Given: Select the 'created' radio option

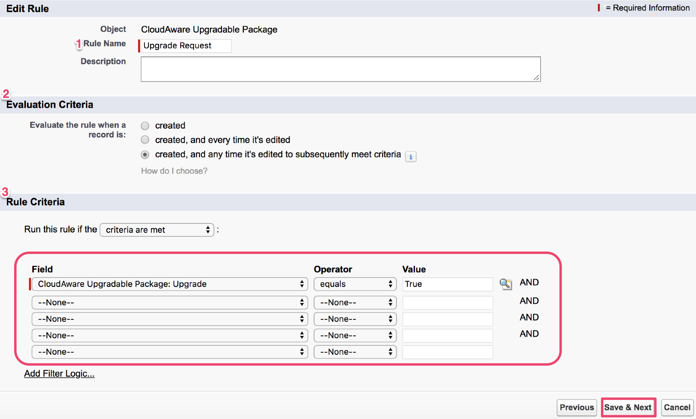Looking at the screenshot, I should (145, 126).
